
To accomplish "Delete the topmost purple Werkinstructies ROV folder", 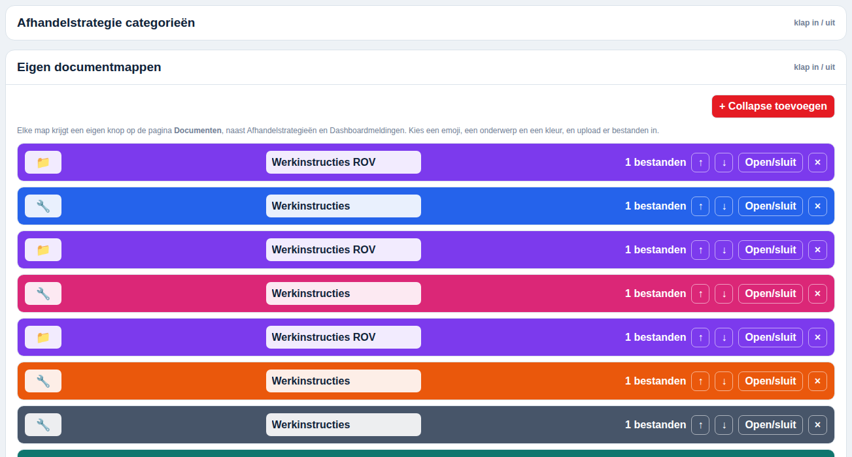I will click(x=817, y=163).
